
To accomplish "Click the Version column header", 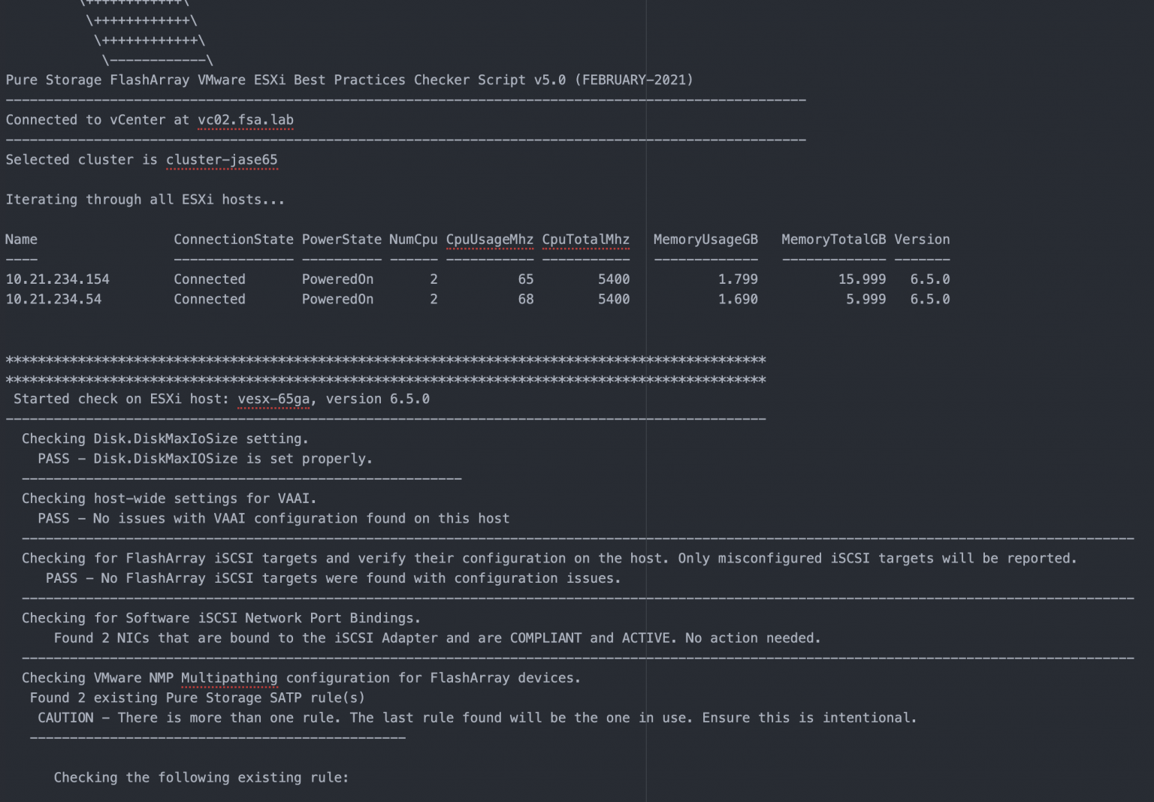I will click(922, 239).
